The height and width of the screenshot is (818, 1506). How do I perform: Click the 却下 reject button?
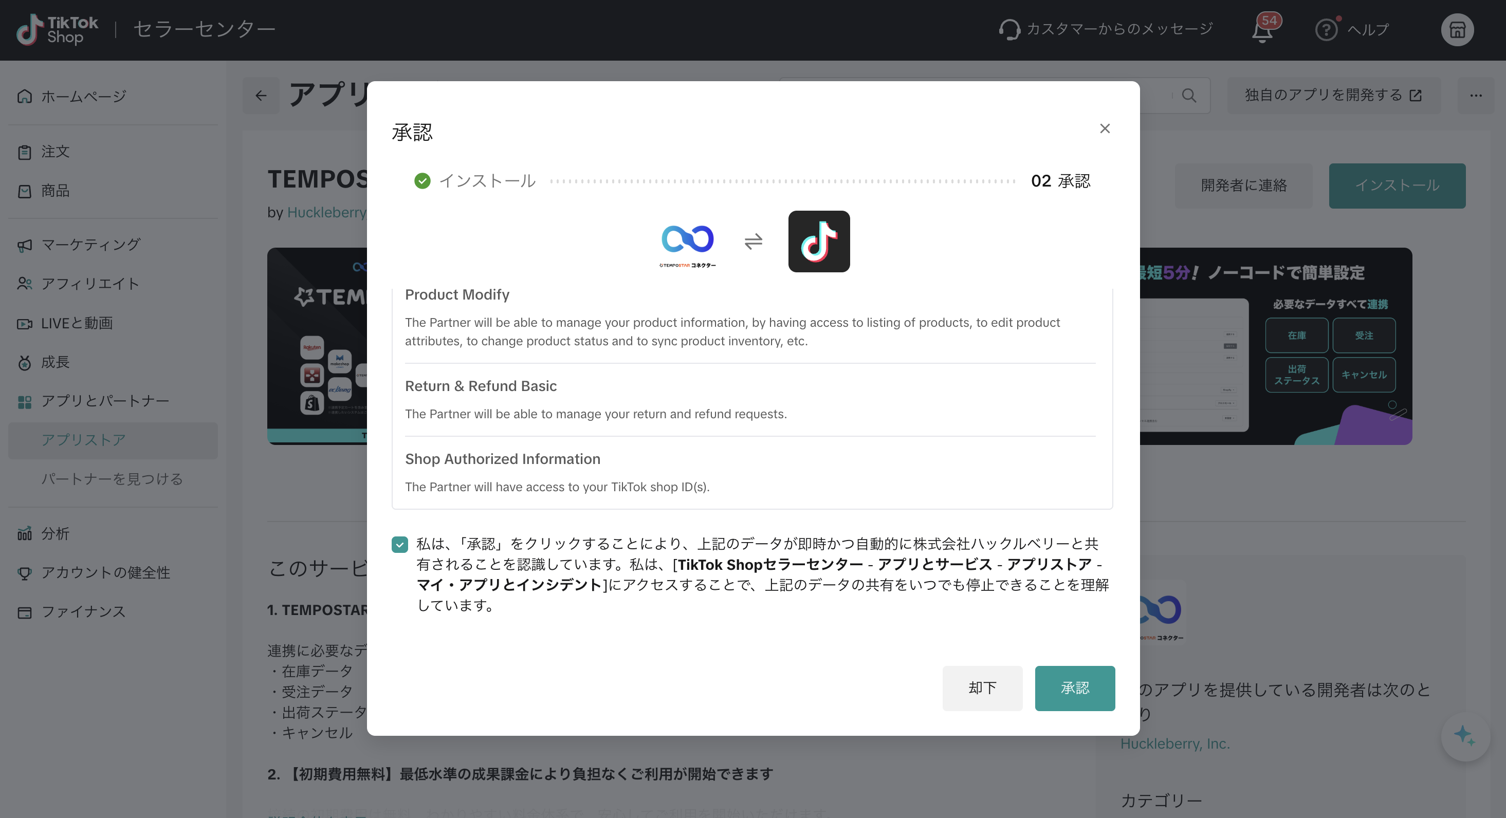982,689
